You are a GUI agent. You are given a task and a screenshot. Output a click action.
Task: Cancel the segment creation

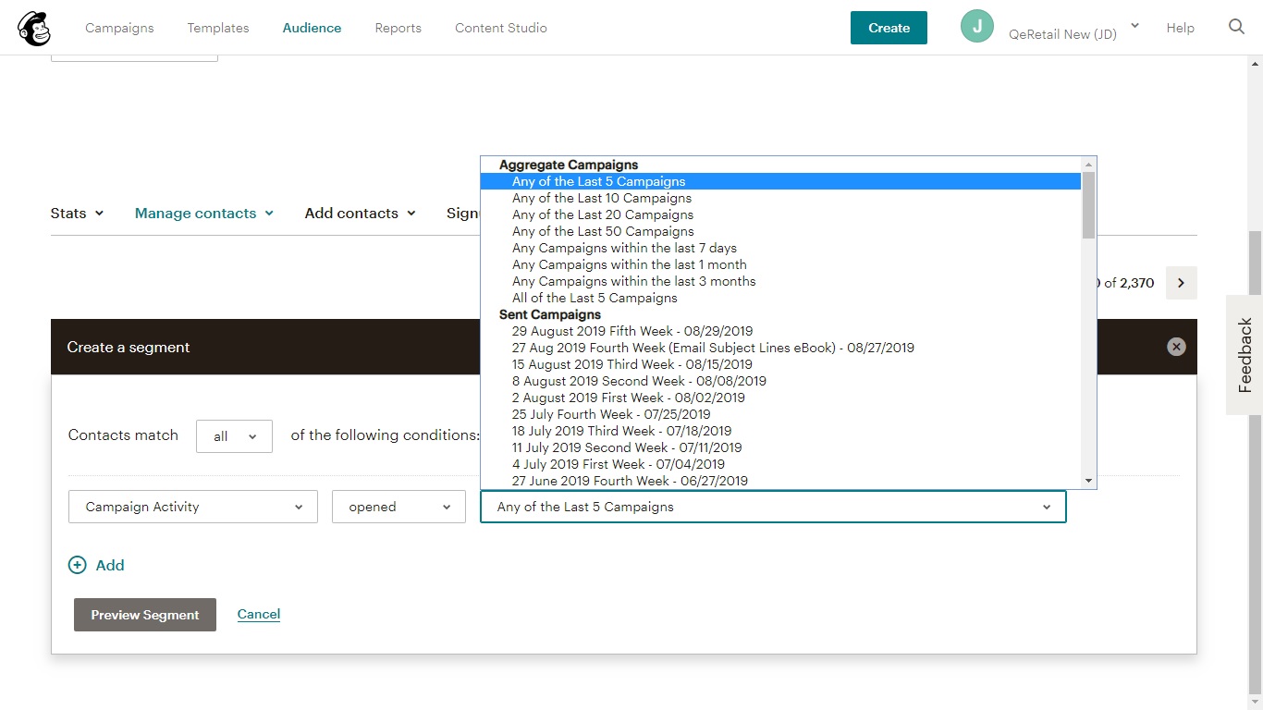point(259,614)
